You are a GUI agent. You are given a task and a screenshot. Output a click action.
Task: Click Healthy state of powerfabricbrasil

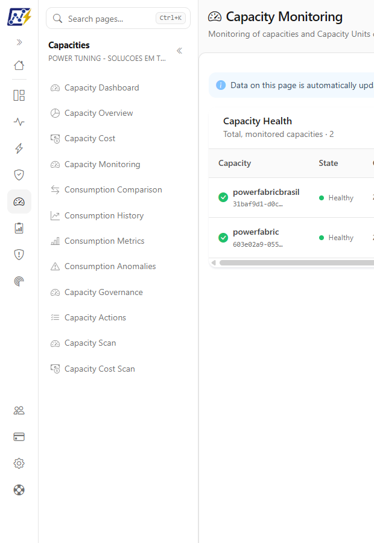coord(336,198)
